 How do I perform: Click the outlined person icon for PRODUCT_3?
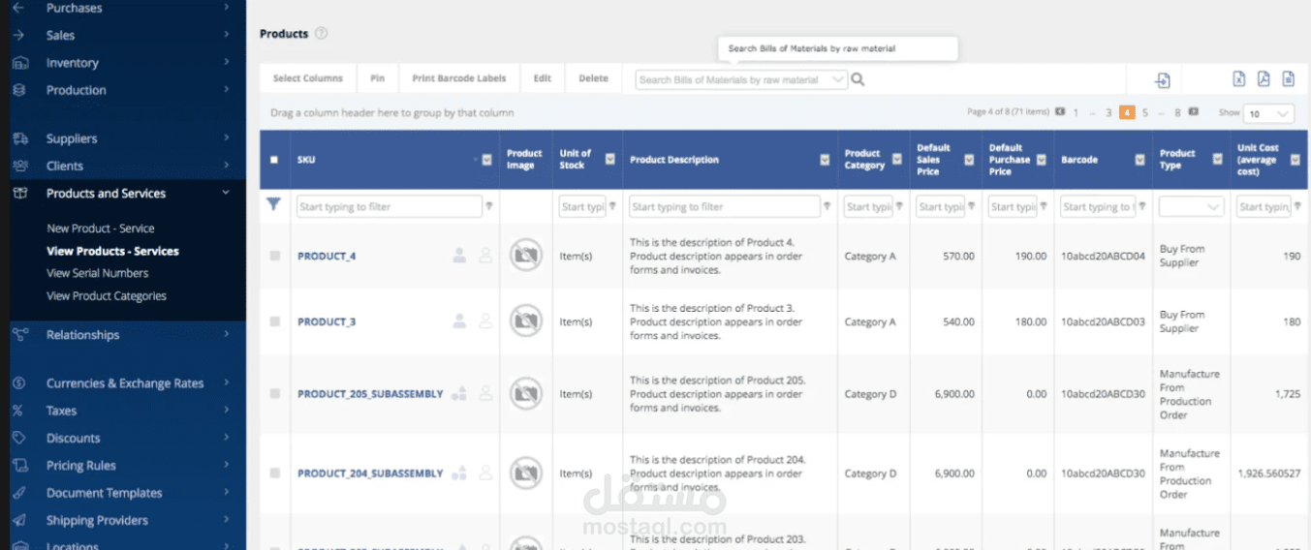(485, 321)
